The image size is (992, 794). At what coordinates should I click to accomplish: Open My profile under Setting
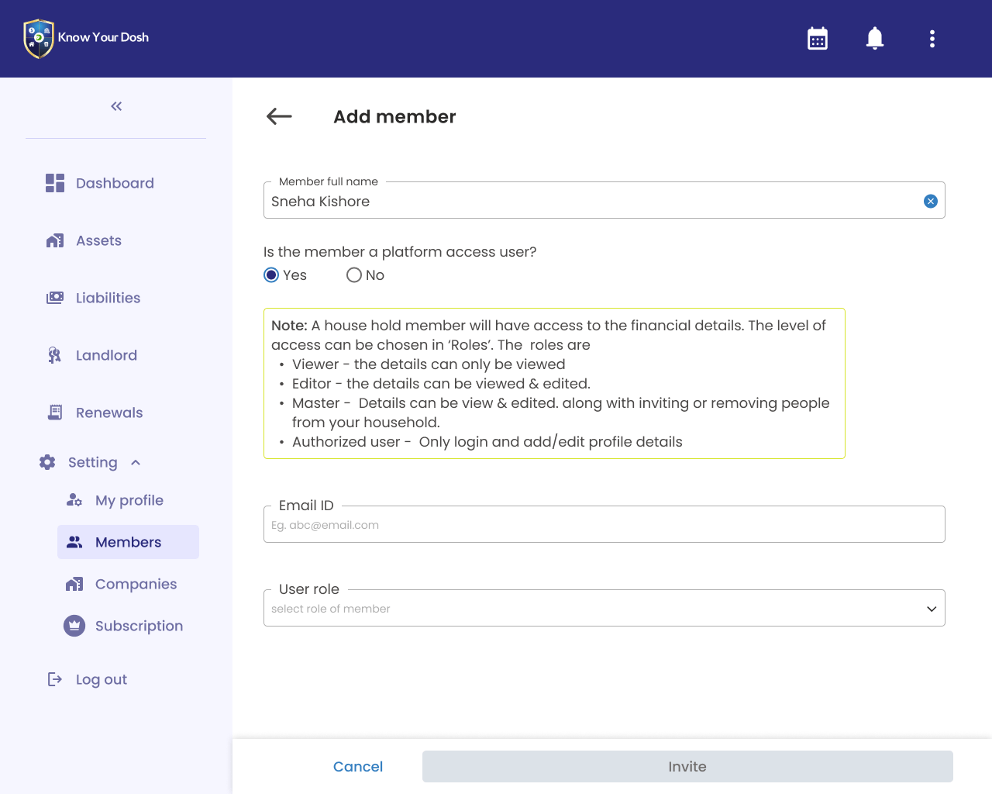click(129, 501)
